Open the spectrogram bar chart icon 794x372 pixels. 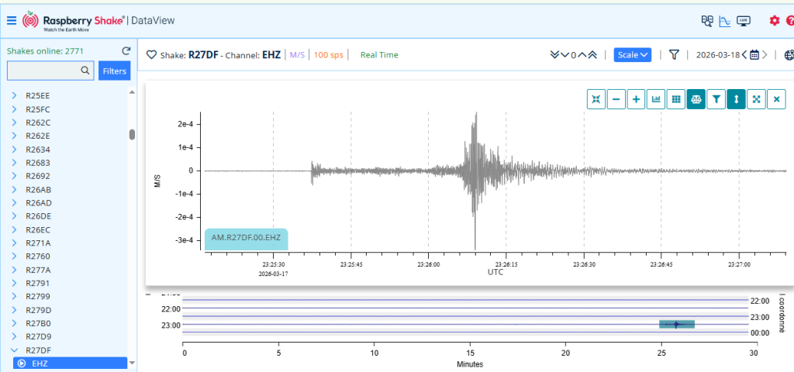pos(656,99)
